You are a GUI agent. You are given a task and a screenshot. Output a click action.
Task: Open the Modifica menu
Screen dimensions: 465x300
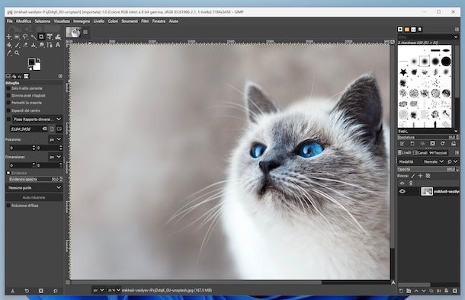[24, 21]
